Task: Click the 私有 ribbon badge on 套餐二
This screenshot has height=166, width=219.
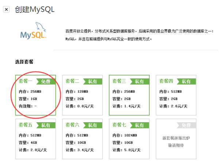Action: click(93, 81)
